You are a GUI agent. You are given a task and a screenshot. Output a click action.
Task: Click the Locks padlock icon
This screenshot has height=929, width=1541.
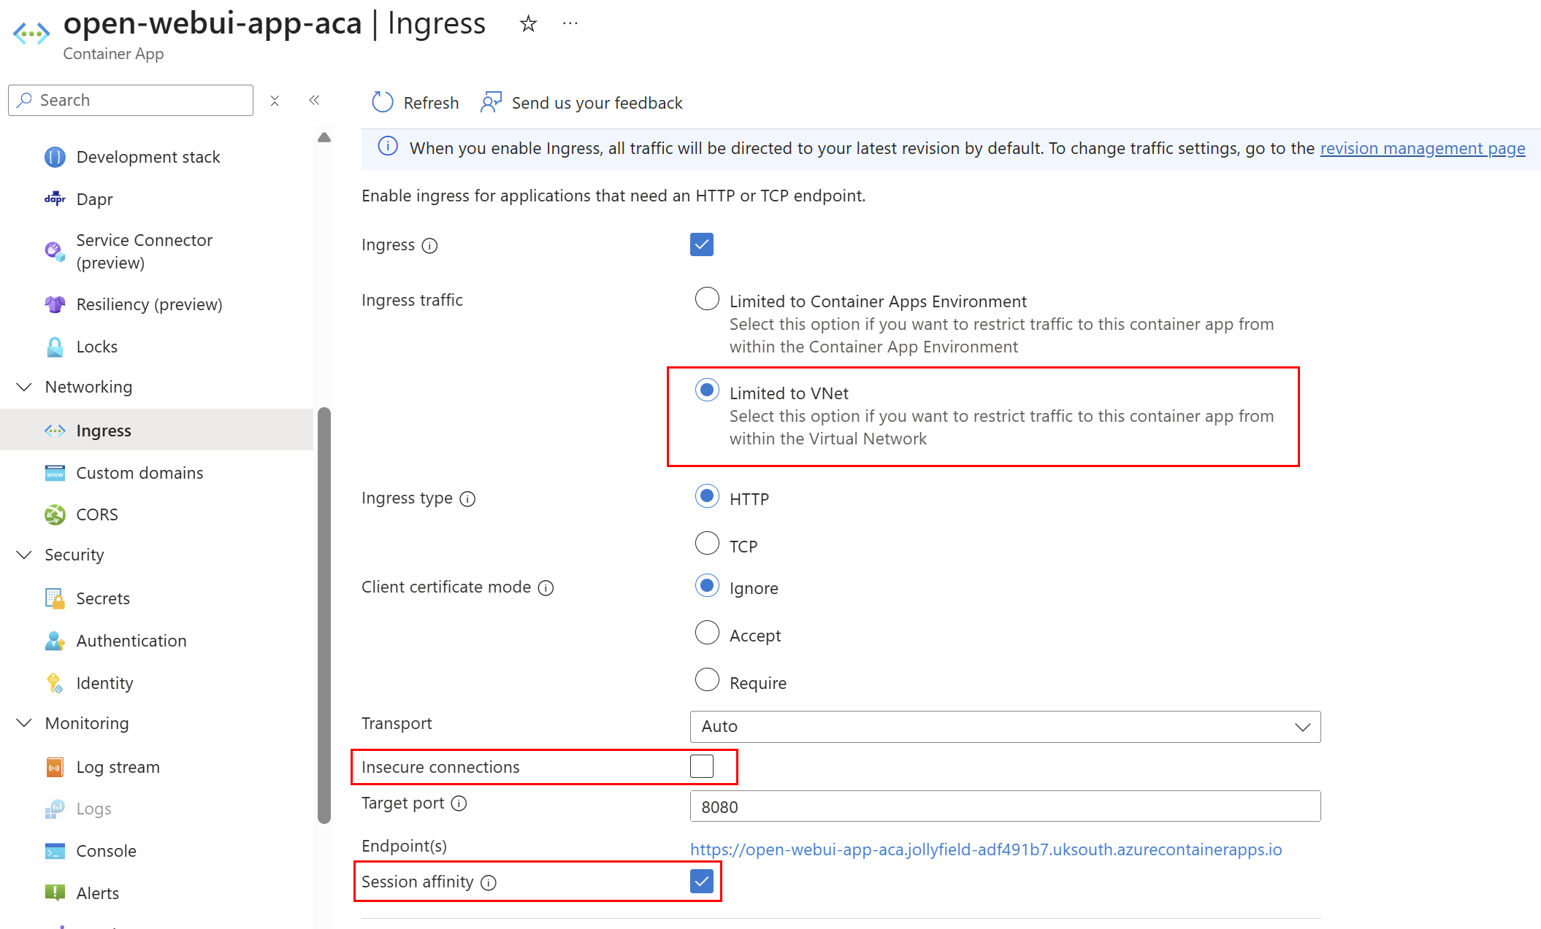click(55, 347)
